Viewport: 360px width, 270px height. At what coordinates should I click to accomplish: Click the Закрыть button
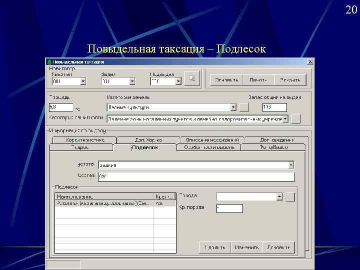[290, 80]
